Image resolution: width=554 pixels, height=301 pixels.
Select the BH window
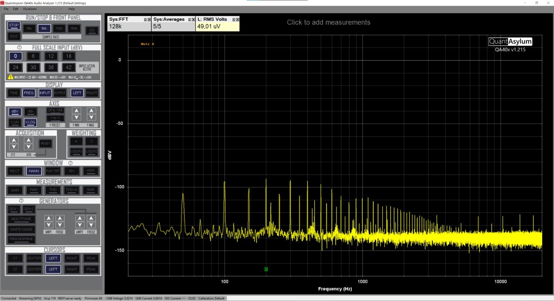pyautogui.click(x=72, y=171)
